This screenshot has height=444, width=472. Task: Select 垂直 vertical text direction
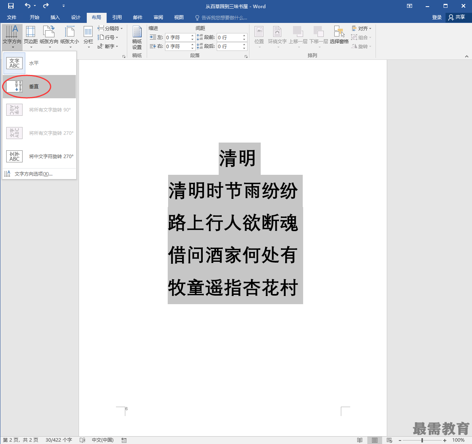(x=39, y=87)
